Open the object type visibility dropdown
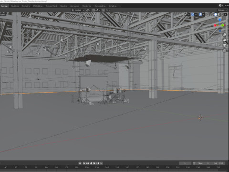Viewport: 229px width, 172px height. pyautogui.click(x=187, y=14)
